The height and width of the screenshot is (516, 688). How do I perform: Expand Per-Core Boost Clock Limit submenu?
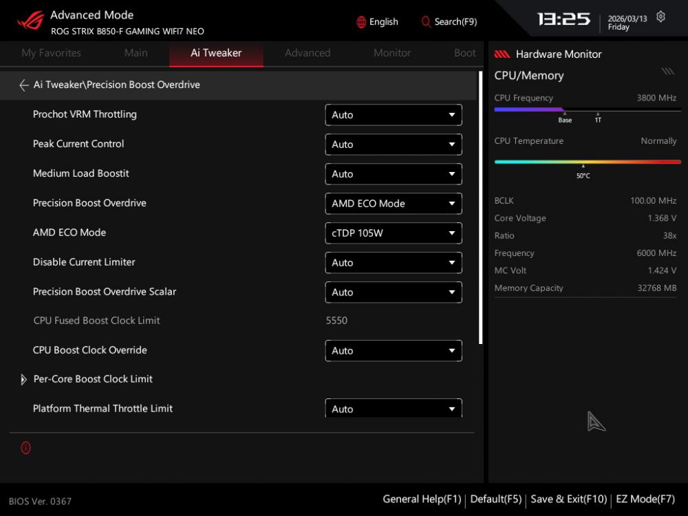(24, 380)
